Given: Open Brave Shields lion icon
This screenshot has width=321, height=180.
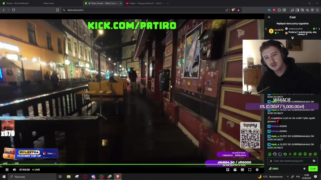Looking at the screenshot, I should (x=233, y=10).
